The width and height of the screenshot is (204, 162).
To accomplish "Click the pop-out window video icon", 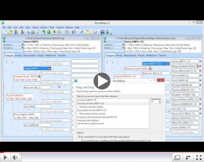I will [177, 157].
